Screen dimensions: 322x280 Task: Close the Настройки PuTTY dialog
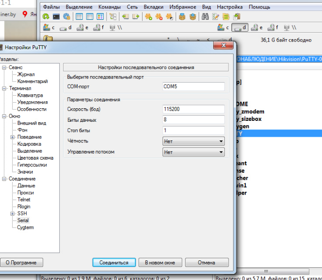(223, 45)
